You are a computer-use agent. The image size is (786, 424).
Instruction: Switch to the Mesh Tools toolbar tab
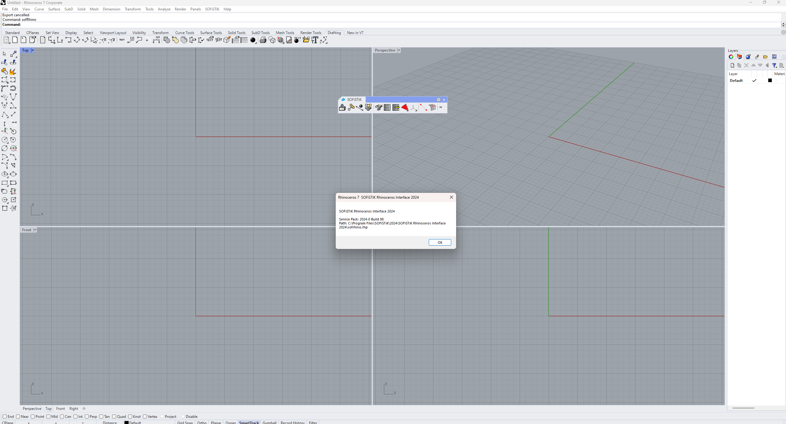click(x=285, y=32)
